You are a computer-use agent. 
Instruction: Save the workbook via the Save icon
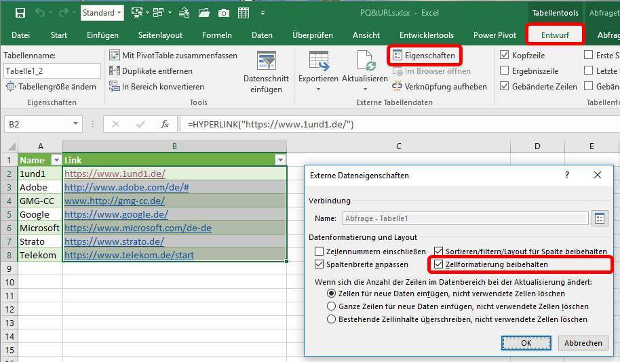20,13
